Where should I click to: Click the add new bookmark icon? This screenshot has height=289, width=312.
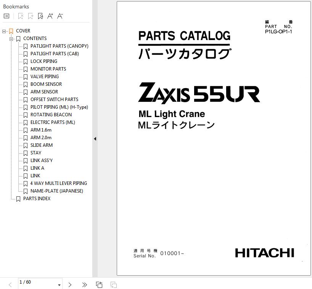[x=31, y=16]
